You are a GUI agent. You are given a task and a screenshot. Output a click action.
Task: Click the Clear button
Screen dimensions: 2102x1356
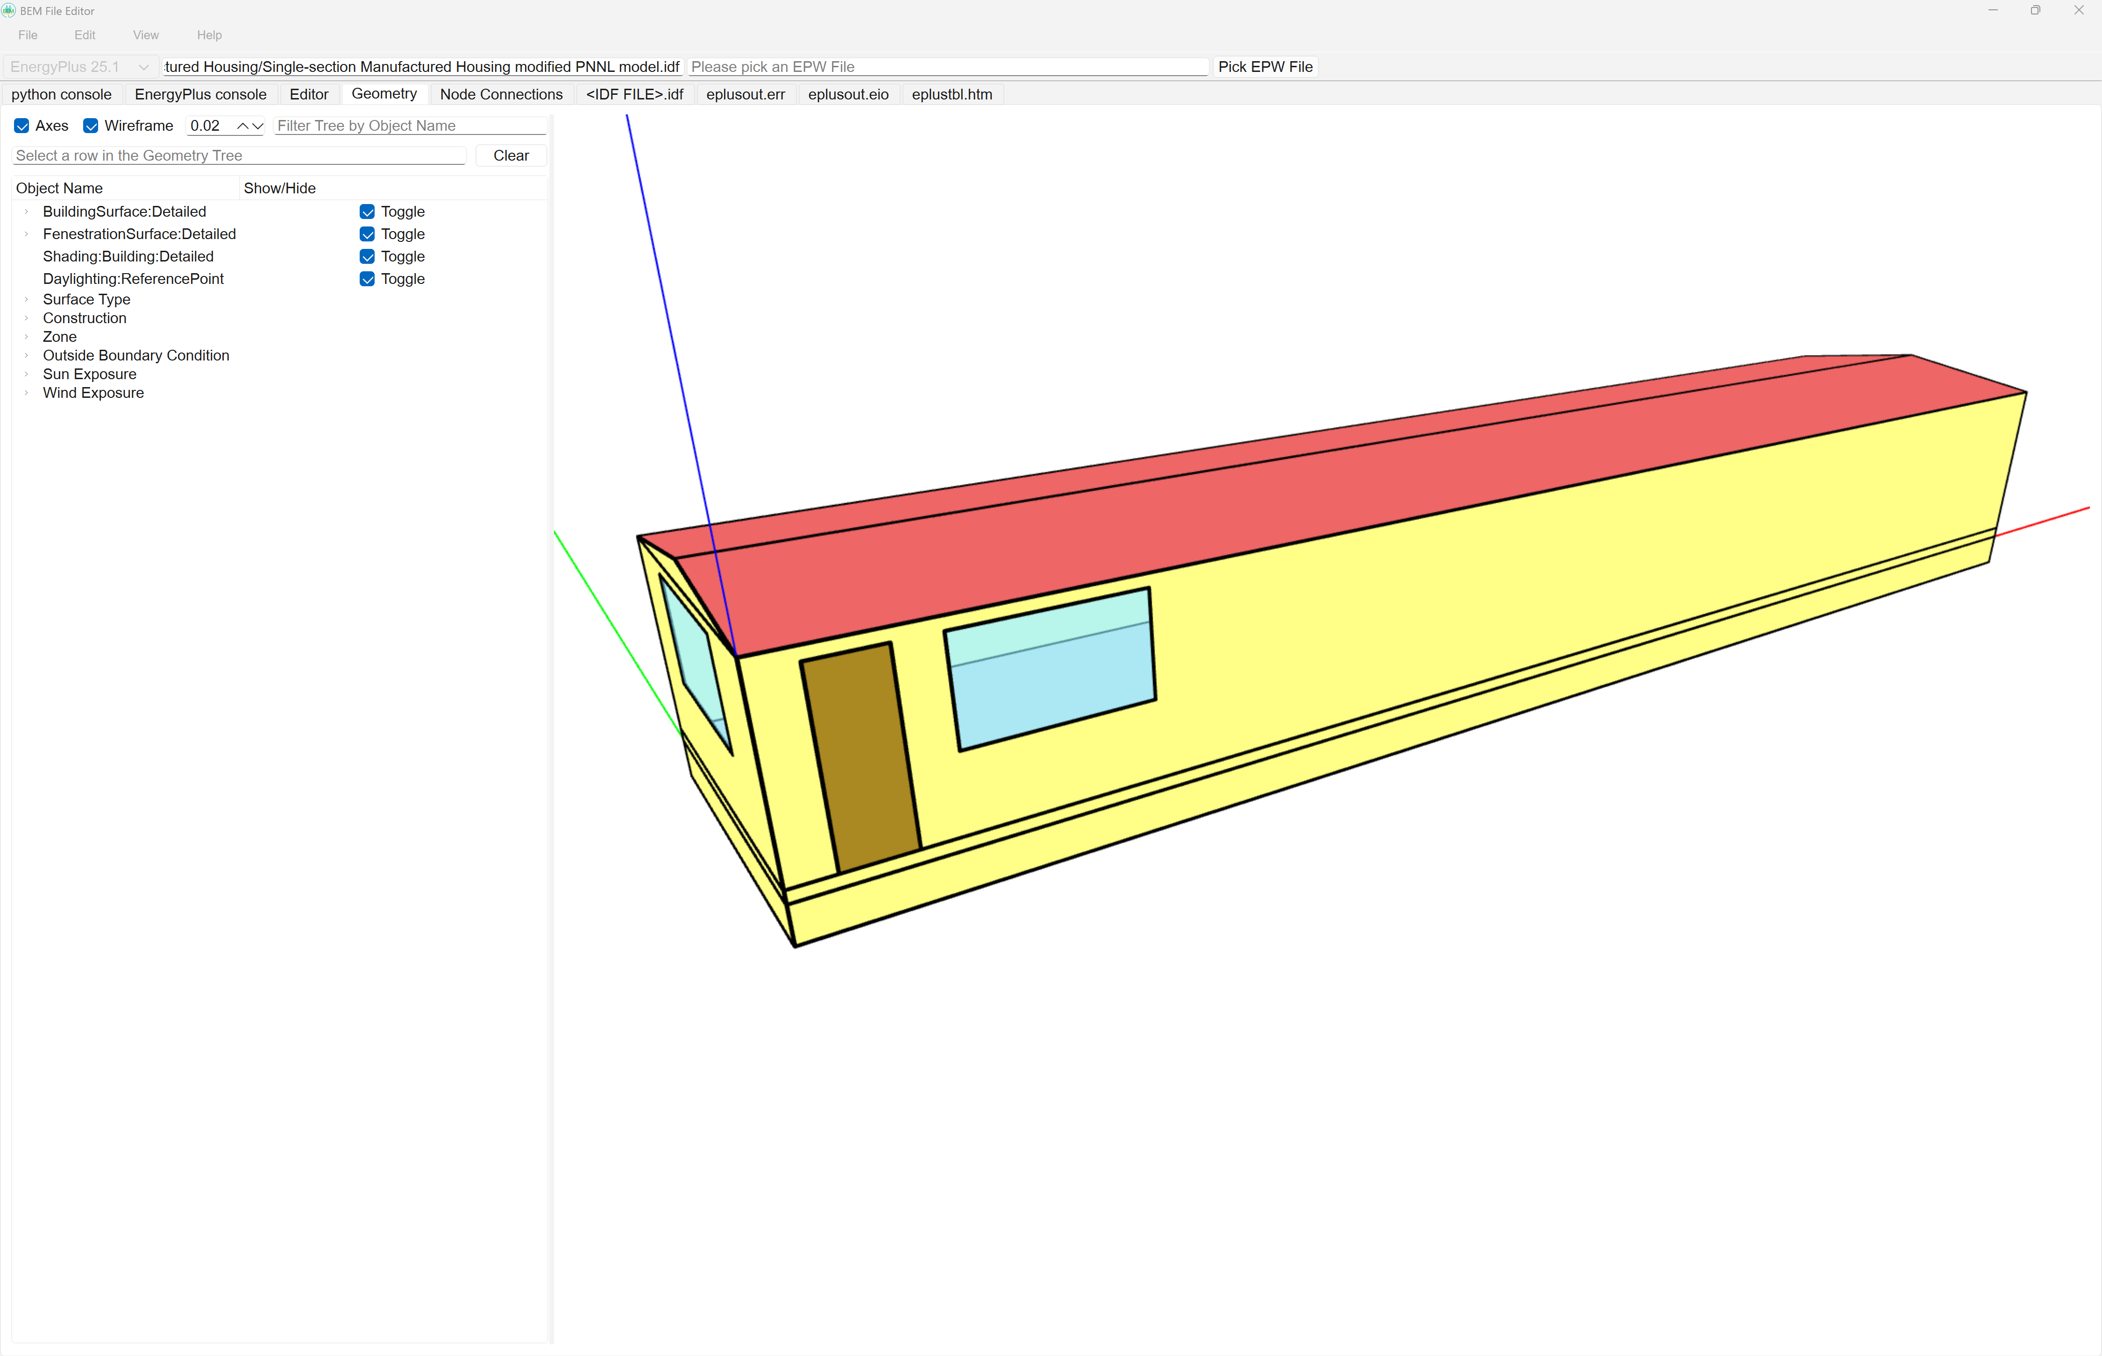click(x=511, y=156)
